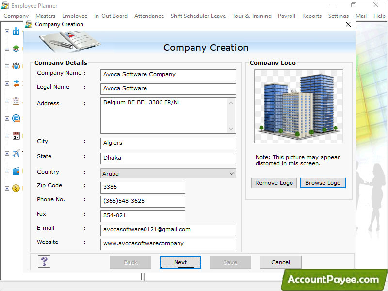Click the disabled Back button
Viewport: 388px width, 291px height.
(x=130, y=262)
